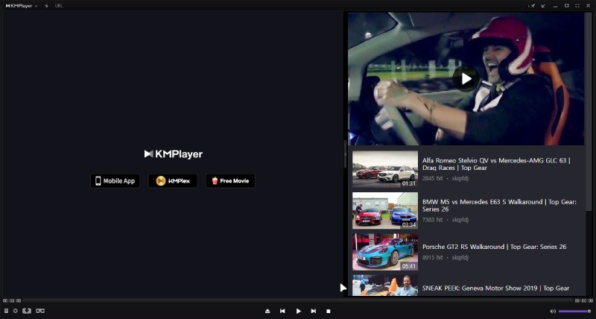Viewport: 596px width, 319px height.
Task: Click the sidebar vertical scrollbar
Action: (x=589, y=112)
